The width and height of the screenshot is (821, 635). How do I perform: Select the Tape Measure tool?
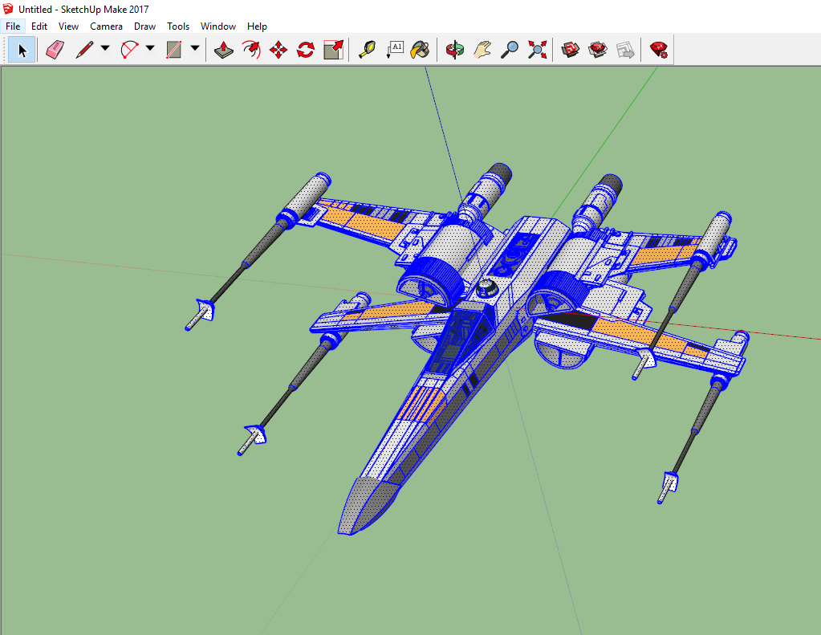click(367, 50)
